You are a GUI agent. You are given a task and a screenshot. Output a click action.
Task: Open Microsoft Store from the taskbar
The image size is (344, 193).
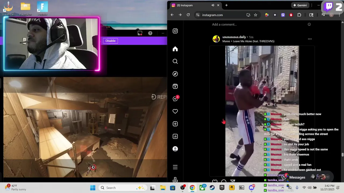[173, 188]
